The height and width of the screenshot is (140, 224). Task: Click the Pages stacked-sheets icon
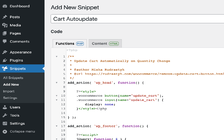pyautogui.click(x=5, y=33)
